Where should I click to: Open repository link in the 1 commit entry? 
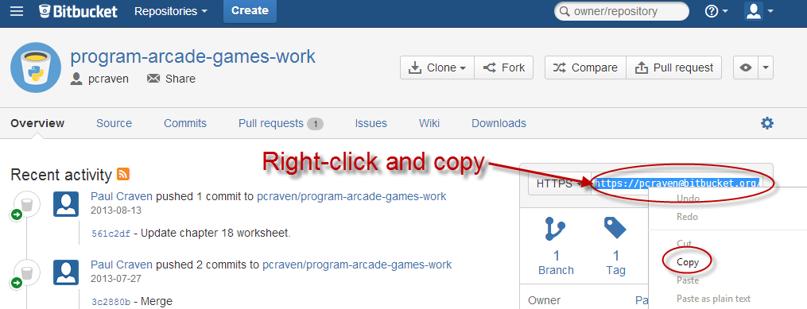tap(351, 196)
